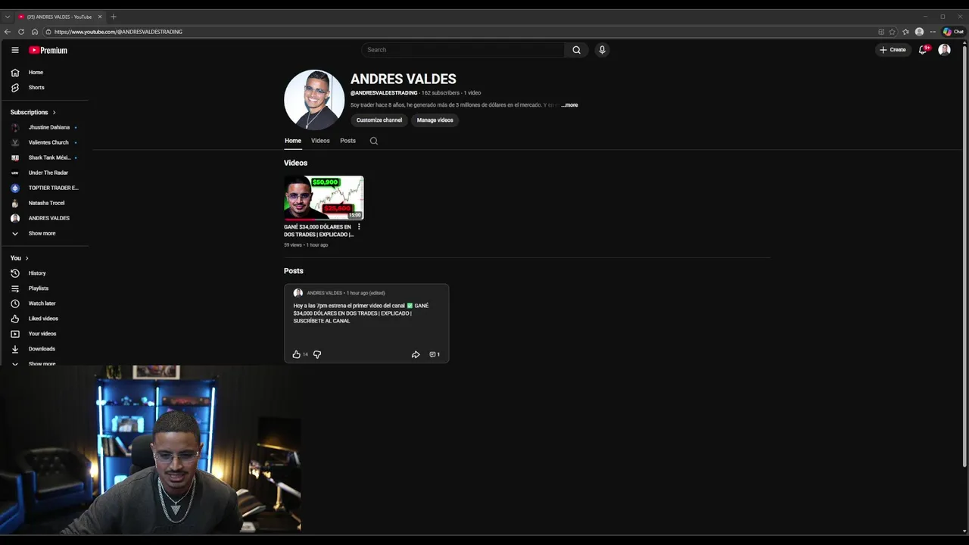Click the search magnifier button

(576, 50)
